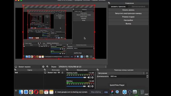Click Начать запись button
Viewport: 171px width, 96px height.
[x=128, y=10]
